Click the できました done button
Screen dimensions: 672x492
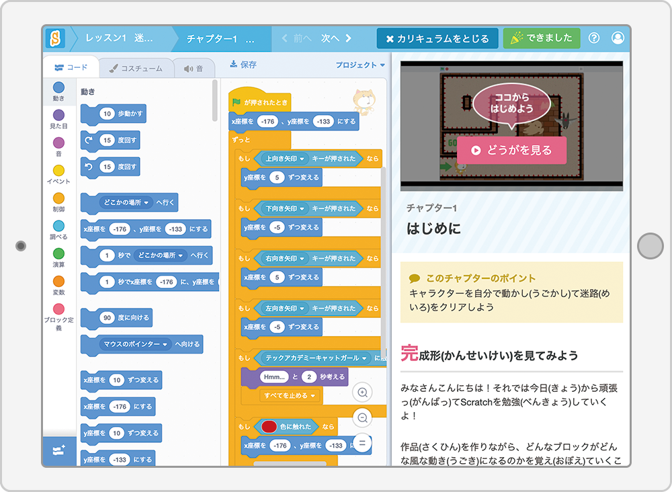542,38
